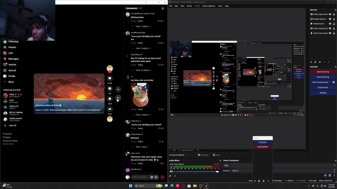Move source up in Sources list
The image size is (337, 189).
pos(324,62)
